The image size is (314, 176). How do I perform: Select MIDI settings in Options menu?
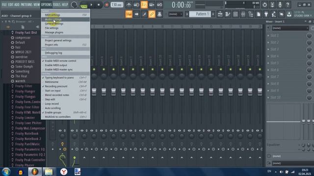(65, 15)
